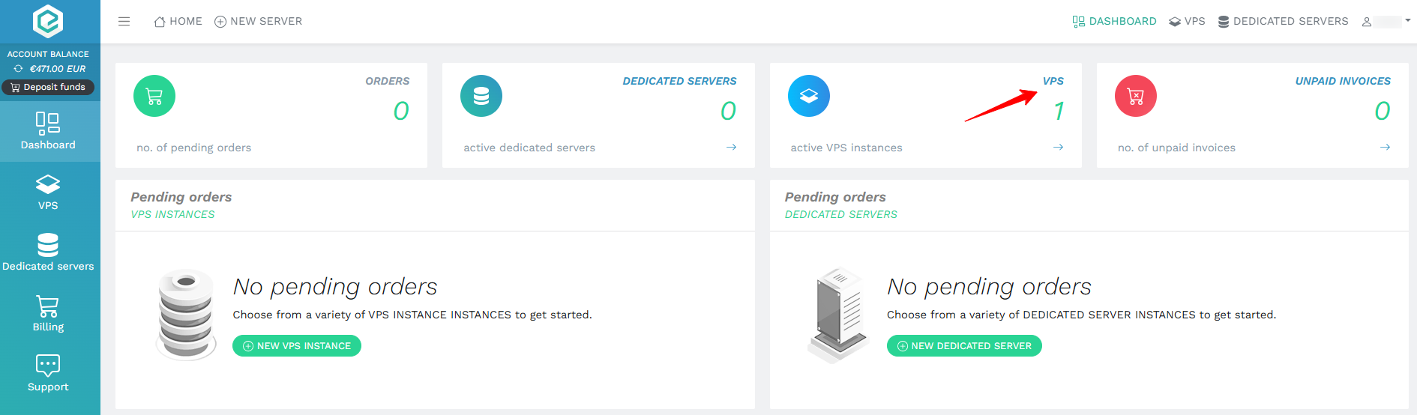This screenshot has width=1417, height=415.
Task: Click the arrow on Unpaid Invoices card
Action: [1386, 147]
